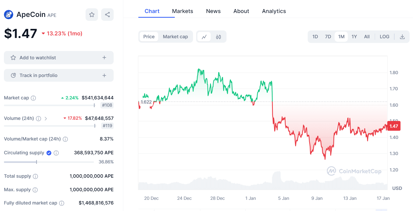Click the share icon button
413x211 pixels.
pos(107,15)
